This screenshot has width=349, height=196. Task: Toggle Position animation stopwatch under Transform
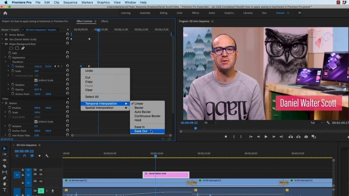(x=13, y=66)
